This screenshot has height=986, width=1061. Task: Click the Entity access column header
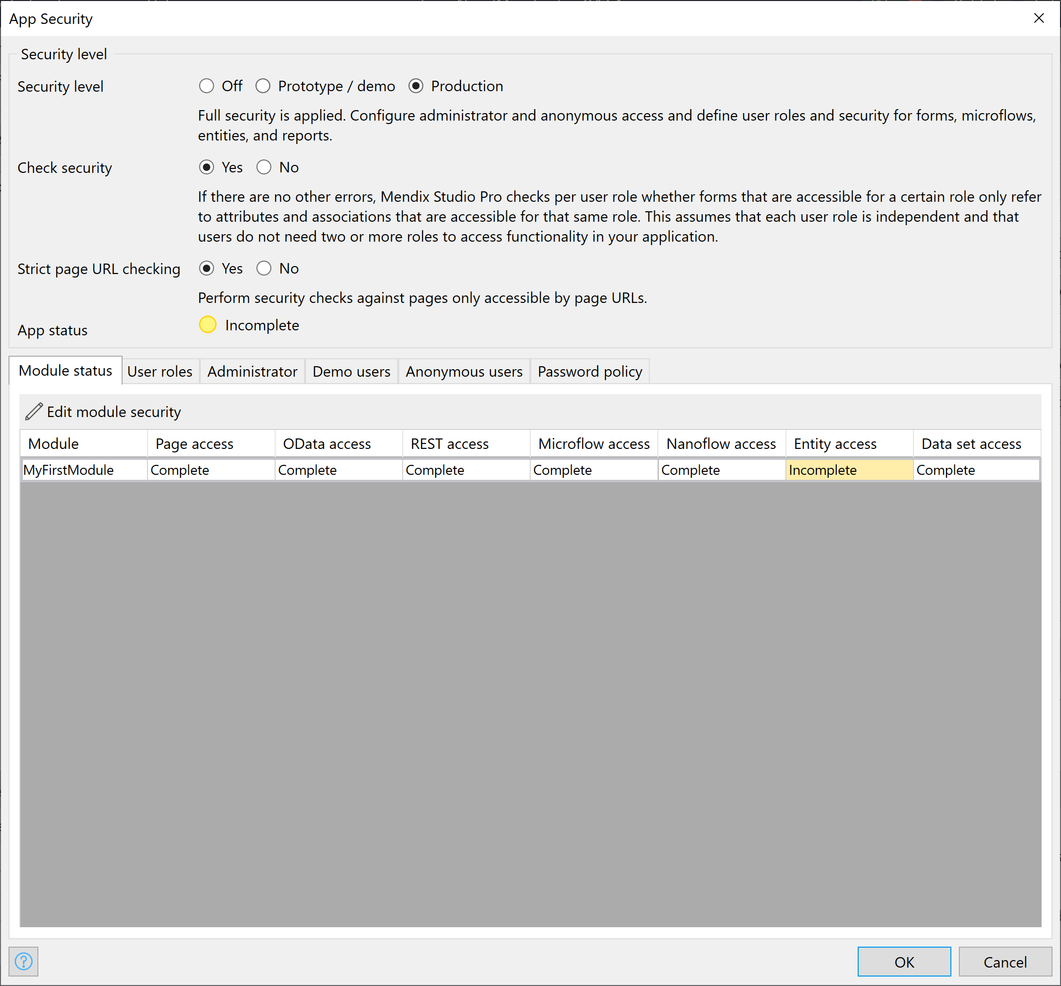point(850,443)
